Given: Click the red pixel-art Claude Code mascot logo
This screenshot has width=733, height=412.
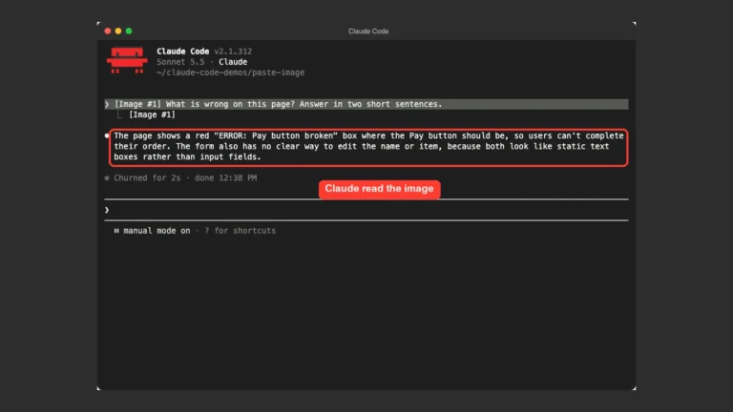Looking at the screenshot, I should (x=127, y=60).
